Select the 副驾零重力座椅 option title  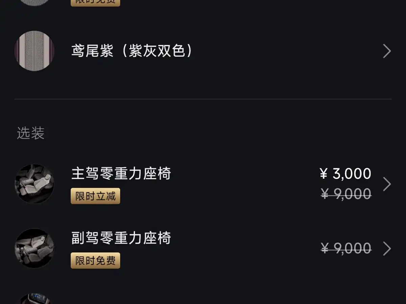pyautogui.click(x=121, y=238)
